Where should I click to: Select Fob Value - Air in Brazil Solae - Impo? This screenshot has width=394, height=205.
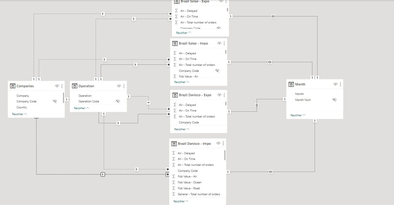click(189, 77)
